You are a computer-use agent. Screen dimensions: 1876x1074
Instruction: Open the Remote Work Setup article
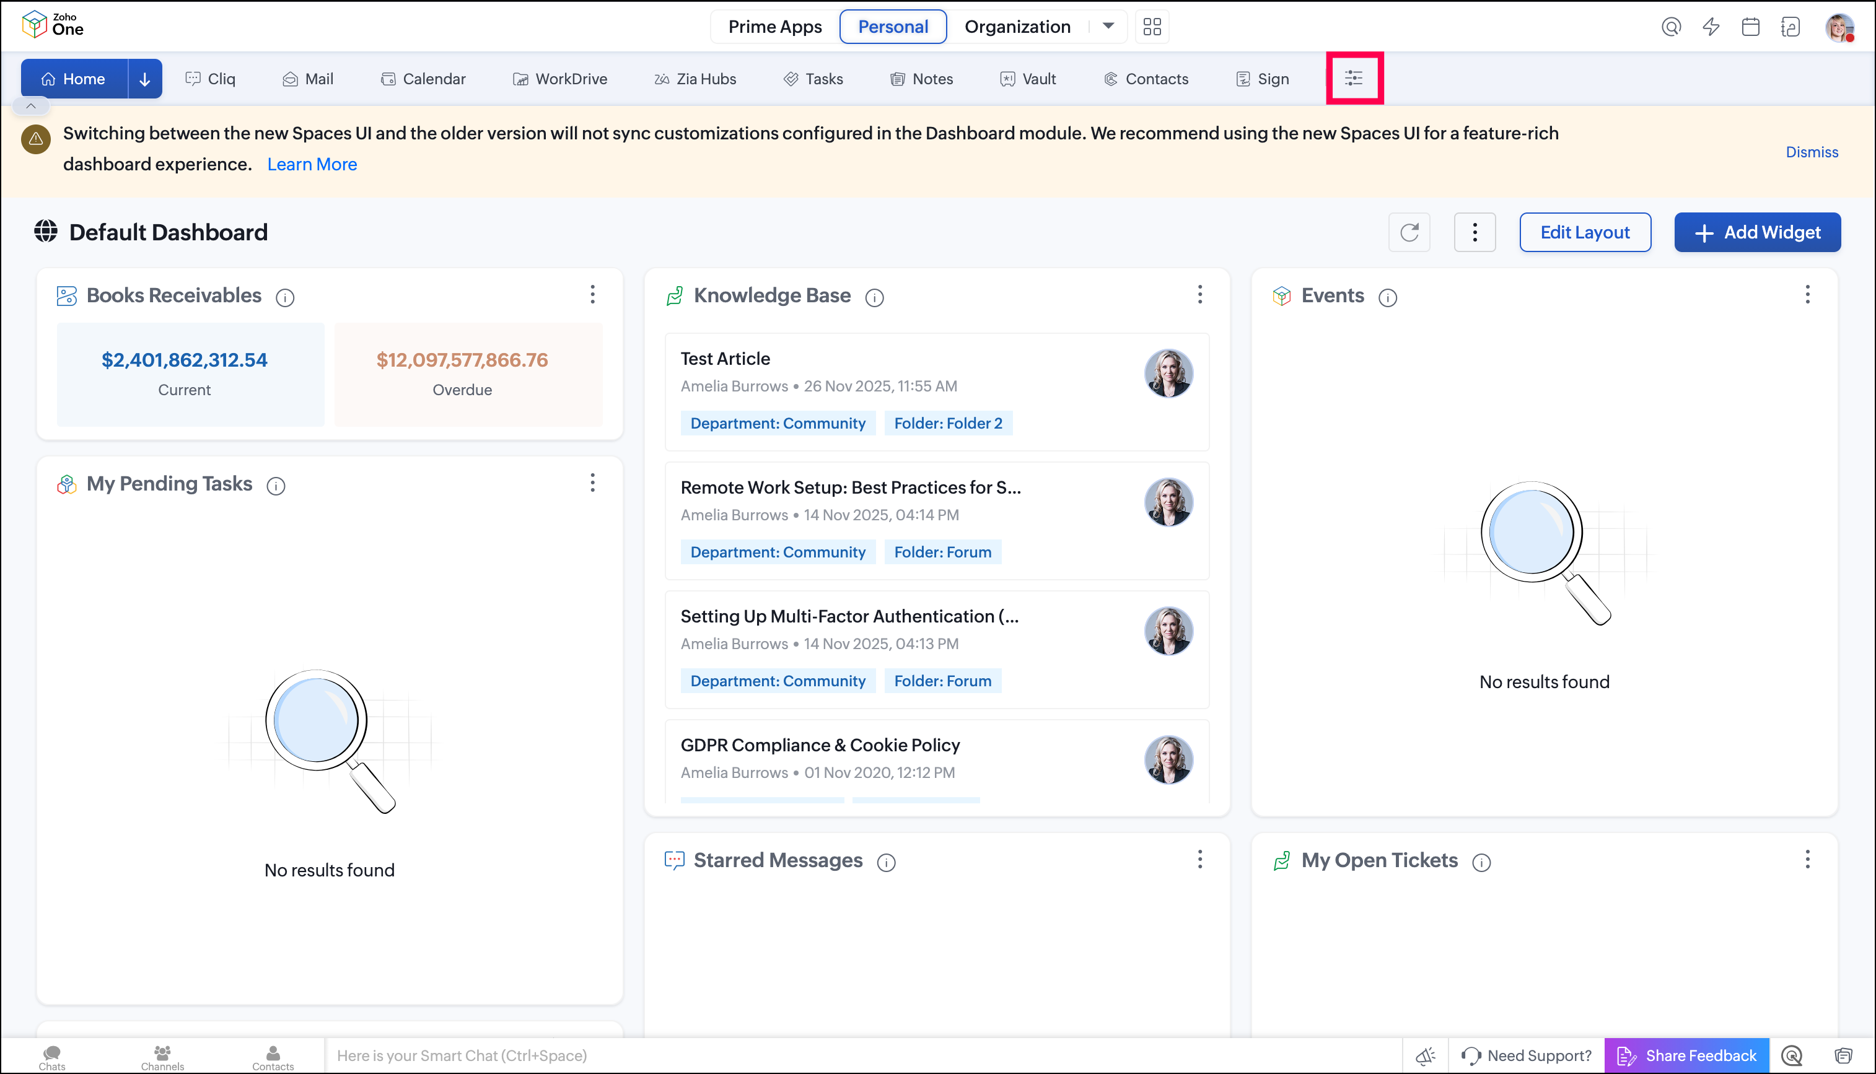click(x=937, y=521)
